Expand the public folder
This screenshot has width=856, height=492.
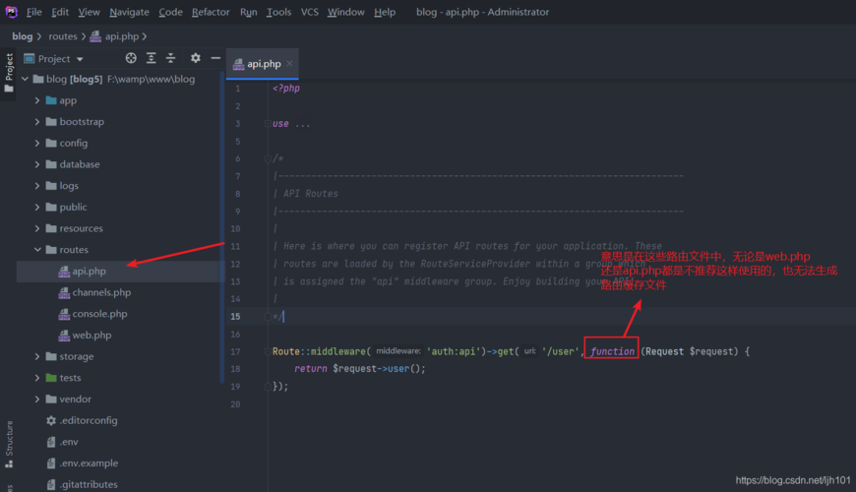[37, 207]
